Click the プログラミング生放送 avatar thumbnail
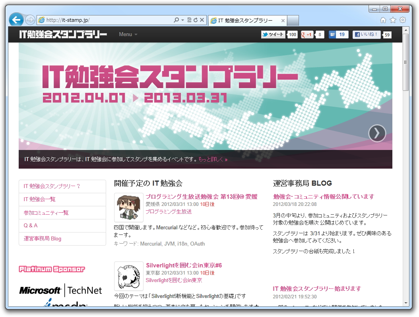The width and height of the screenshot is (419, 317). click(128, 206)
